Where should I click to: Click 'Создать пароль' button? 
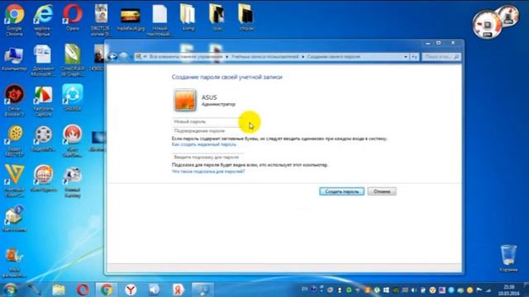[x=341, y=191]
